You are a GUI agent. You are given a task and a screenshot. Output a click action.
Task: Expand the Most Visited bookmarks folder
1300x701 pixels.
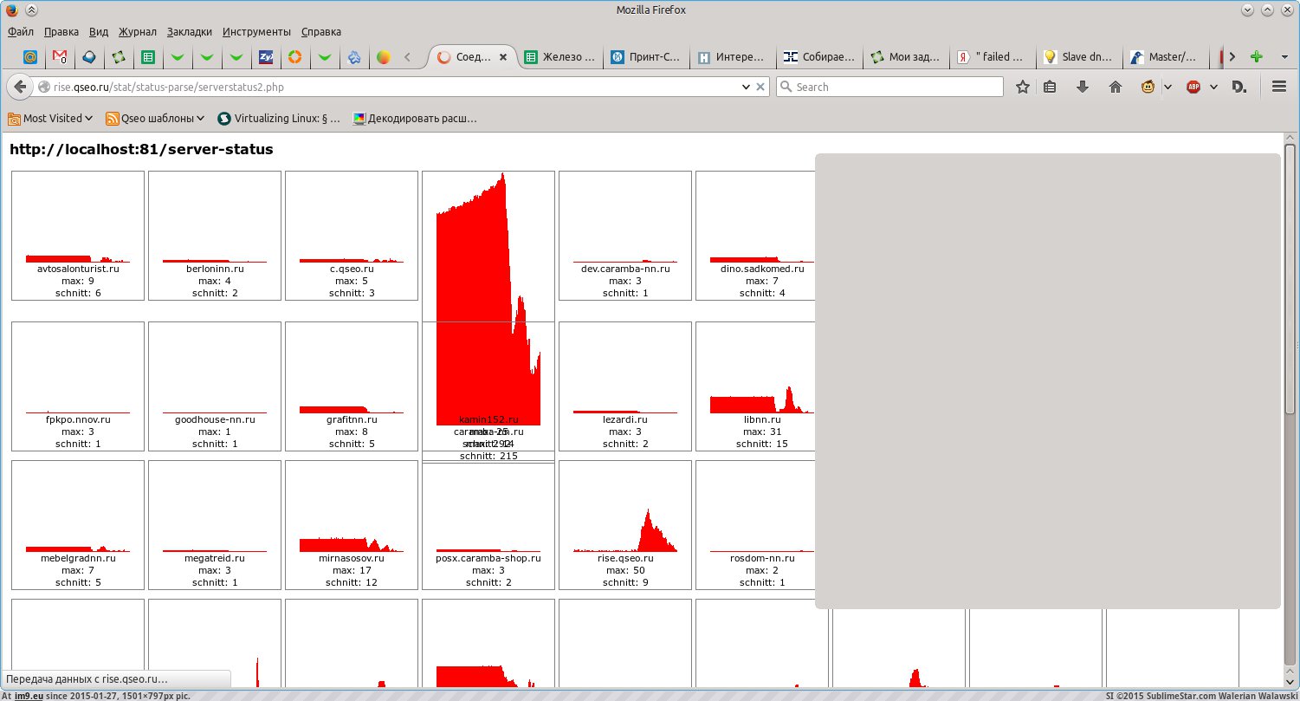tap(51, 119)
